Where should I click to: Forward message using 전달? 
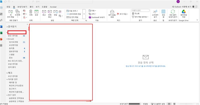[x=55, y=13]
